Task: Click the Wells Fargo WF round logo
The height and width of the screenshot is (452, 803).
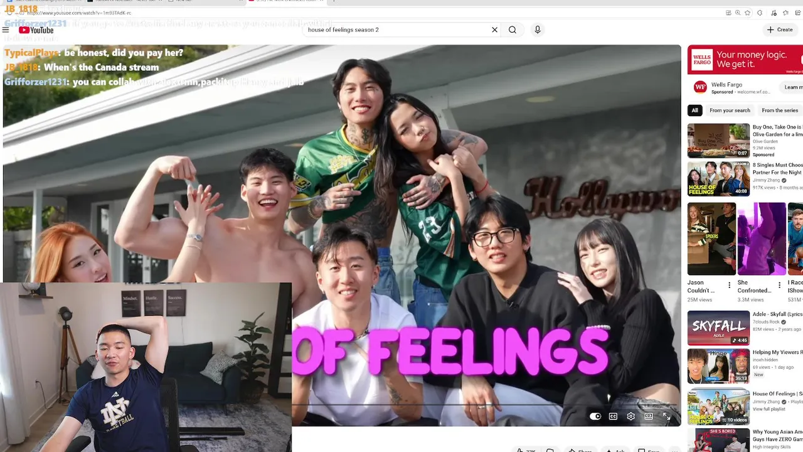Action: [700, 87]
